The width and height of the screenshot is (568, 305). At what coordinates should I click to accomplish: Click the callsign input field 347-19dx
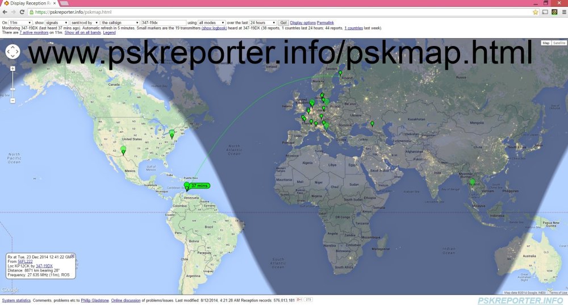click(164, 23)
